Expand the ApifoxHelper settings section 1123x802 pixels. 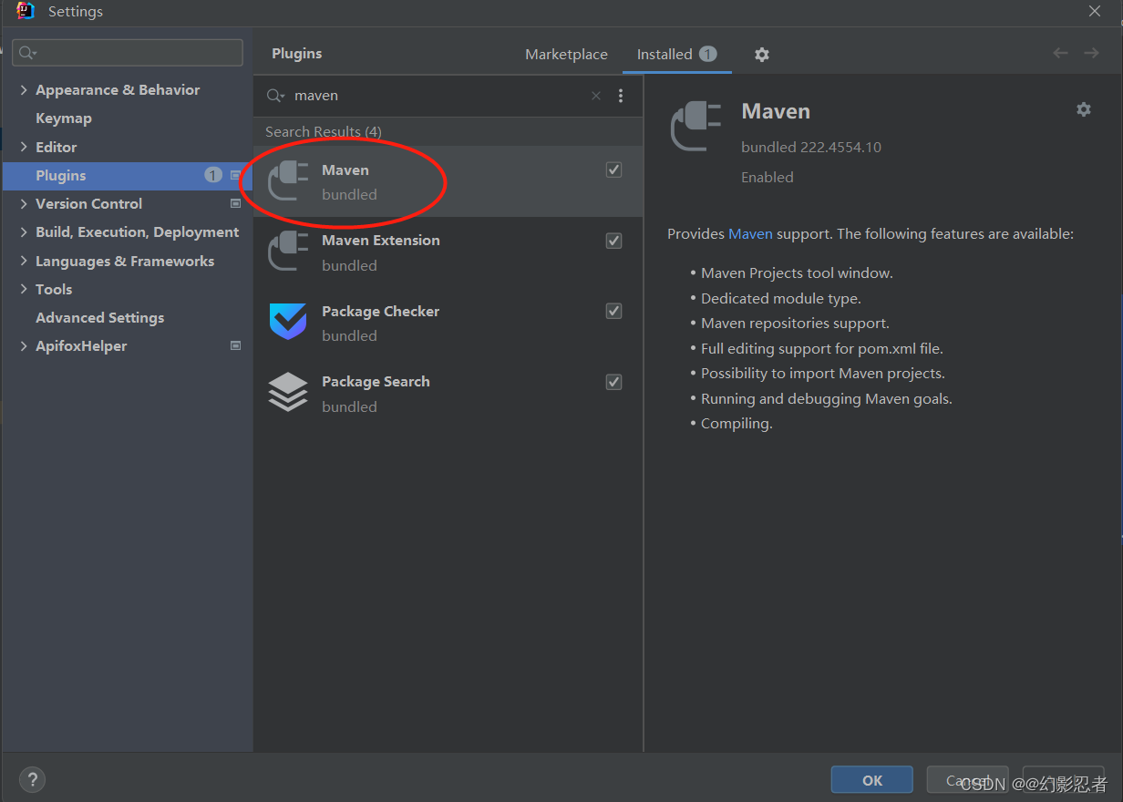(x=24, y=345)
